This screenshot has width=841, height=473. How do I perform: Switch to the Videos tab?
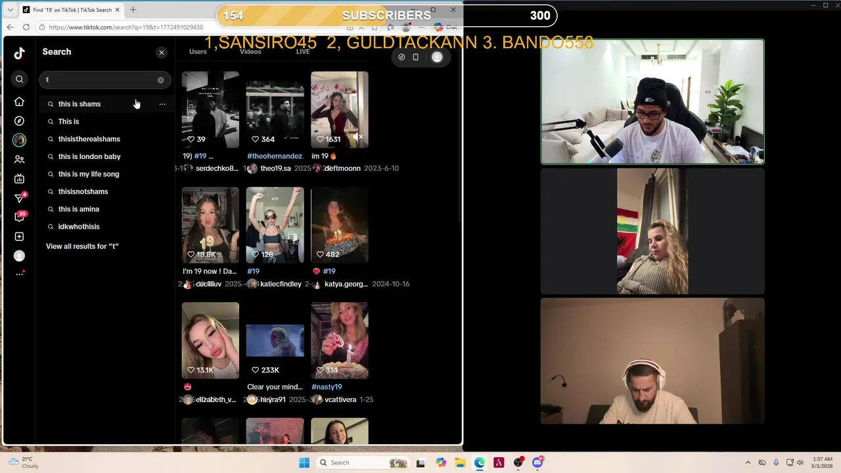coord(250,51)
